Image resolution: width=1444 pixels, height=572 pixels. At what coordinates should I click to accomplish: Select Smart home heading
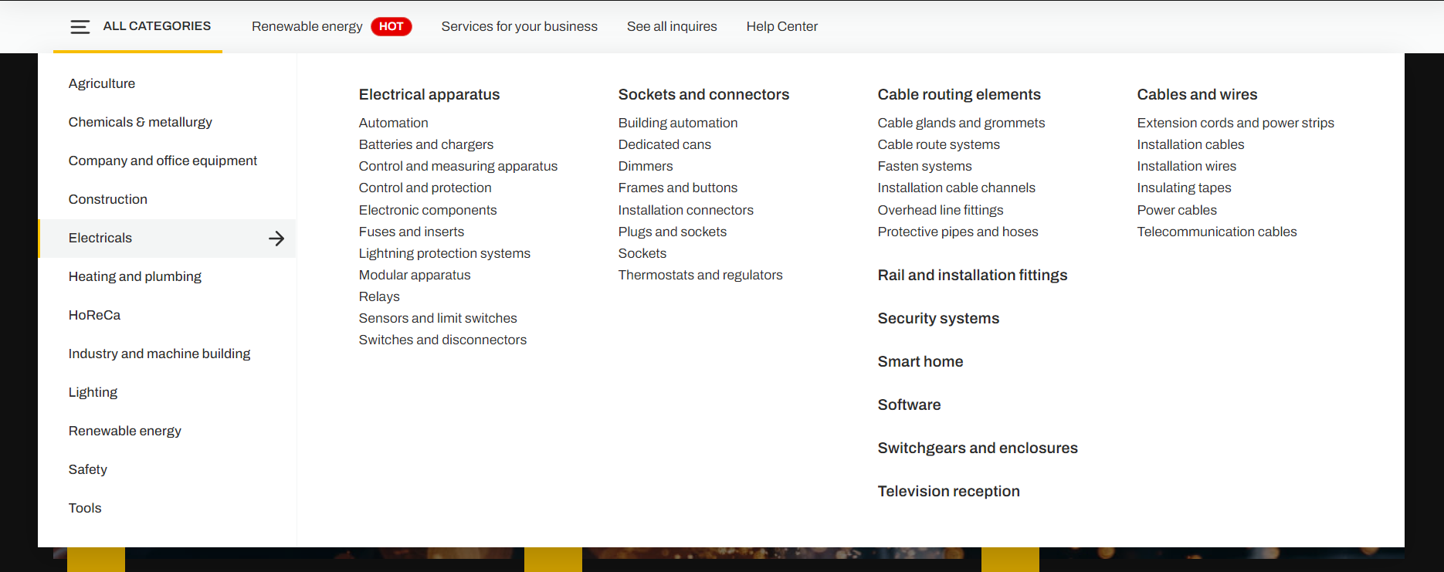[920, 361]
